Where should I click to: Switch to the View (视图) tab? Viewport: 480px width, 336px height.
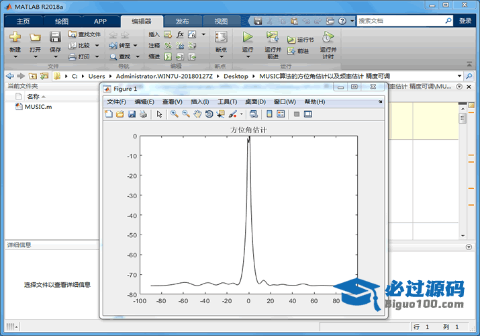pyautogui.click(x=221, y=21)
